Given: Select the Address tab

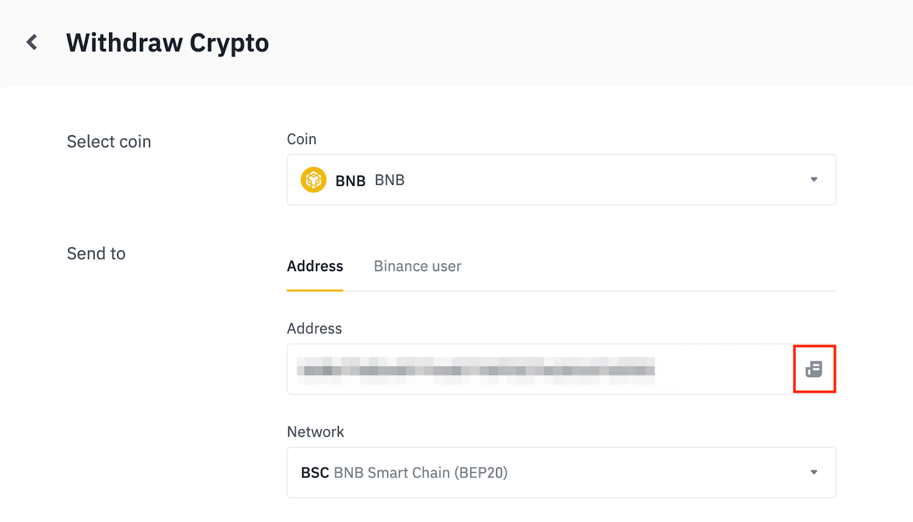Looking at the screenshot, I should coord(314,266).
